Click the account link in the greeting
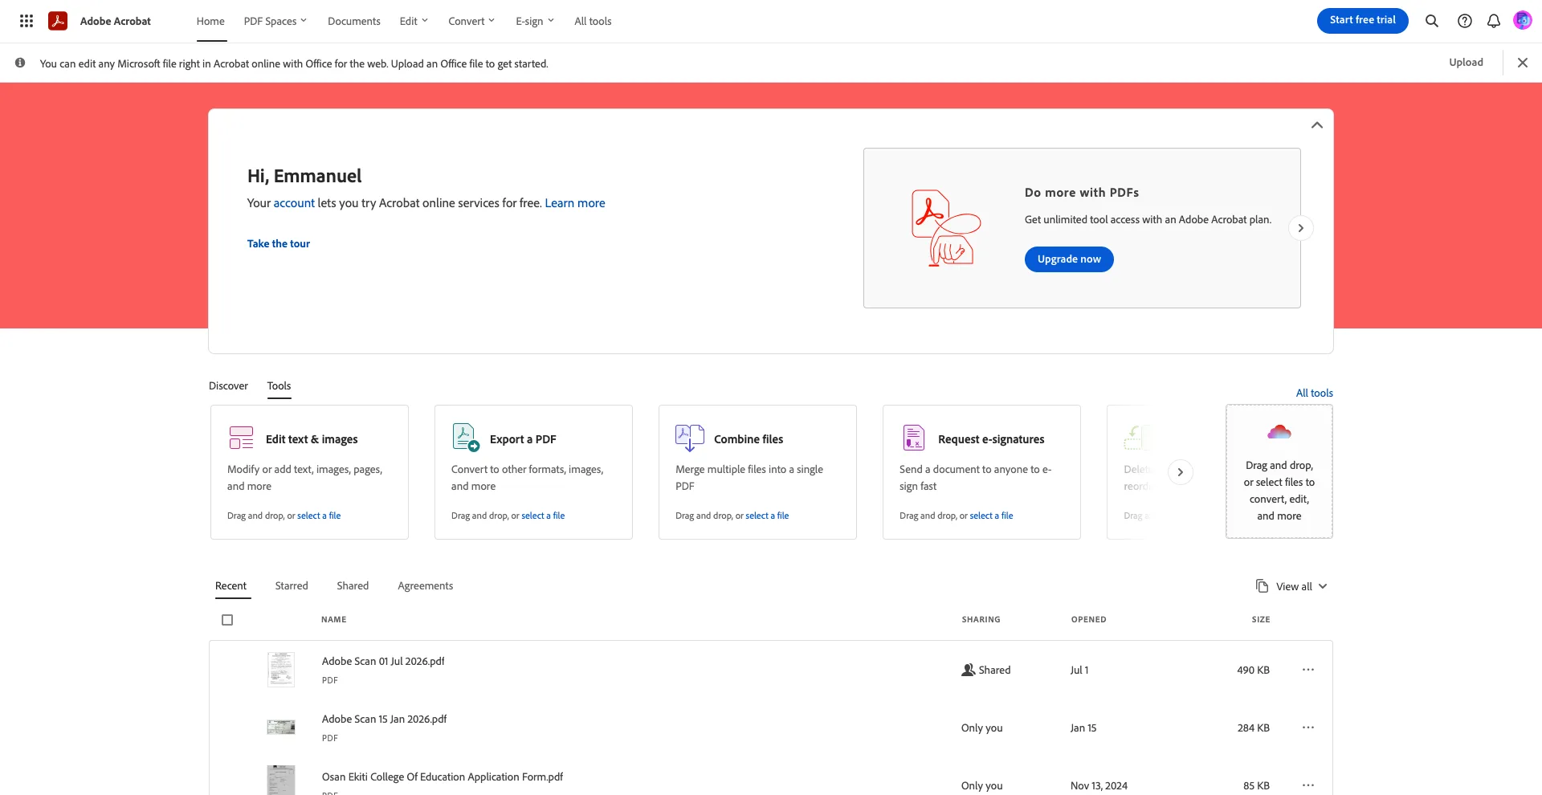This screenshot has width=1542, height=795. (294, 203)
